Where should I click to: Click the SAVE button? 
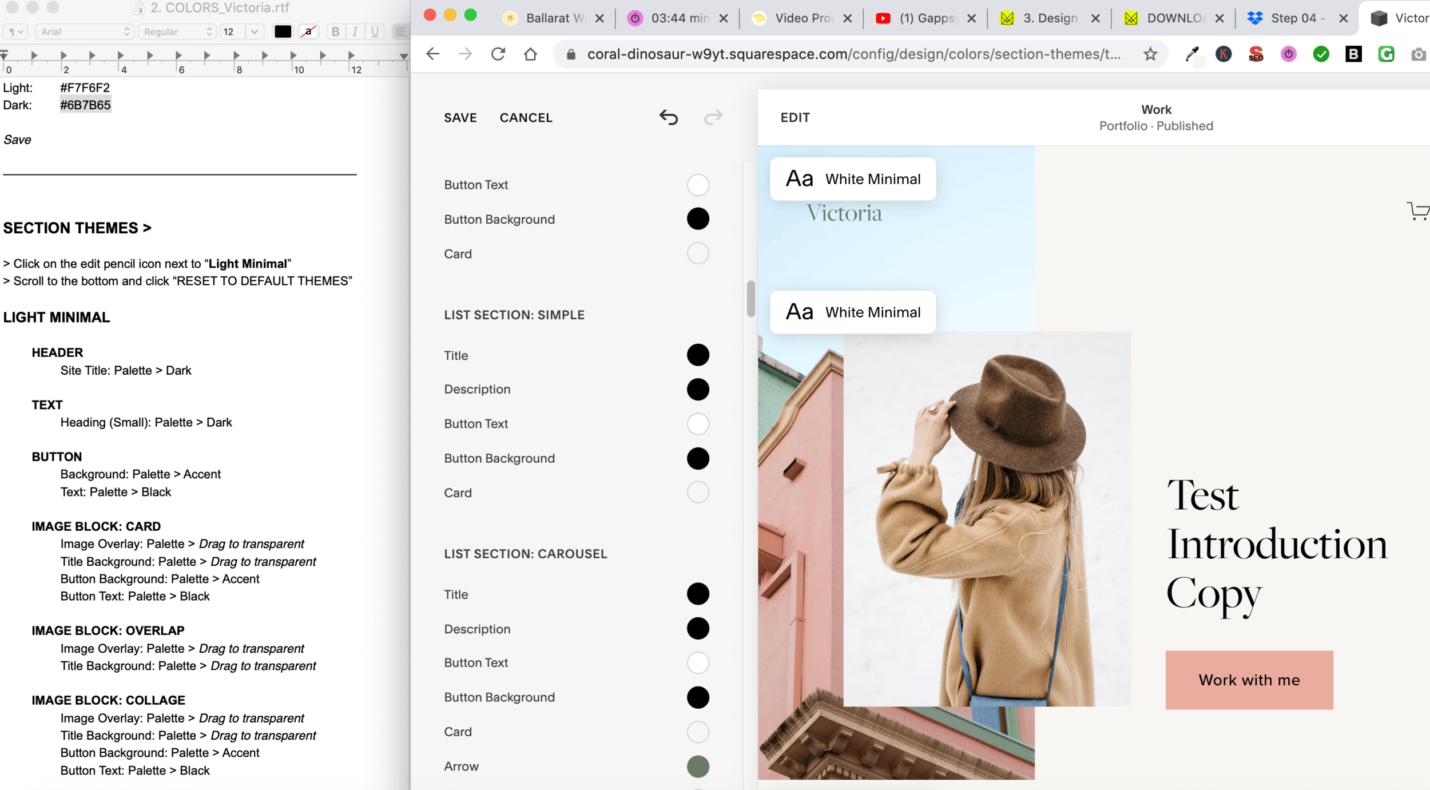[x=459, y=118]
